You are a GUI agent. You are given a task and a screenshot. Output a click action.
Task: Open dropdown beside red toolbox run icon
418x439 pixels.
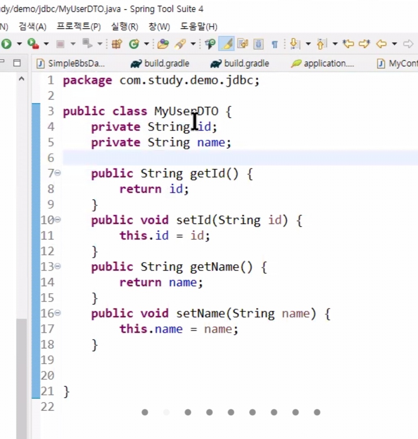[x=46, y=44]
